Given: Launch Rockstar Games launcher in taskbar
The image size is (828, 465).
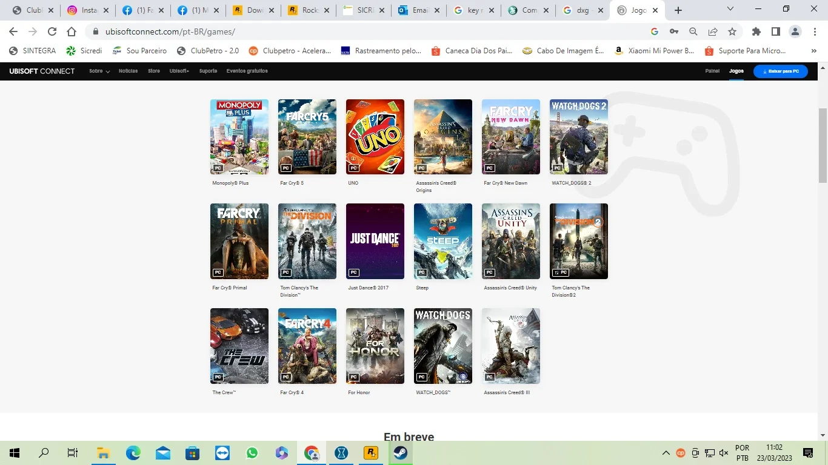Looking at the screenshot, I should tap(371, 452).
